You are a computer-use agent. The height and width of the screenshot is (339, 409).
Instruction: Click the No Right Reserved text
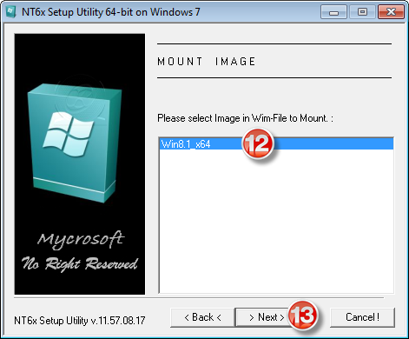click(x=80, y=263)
